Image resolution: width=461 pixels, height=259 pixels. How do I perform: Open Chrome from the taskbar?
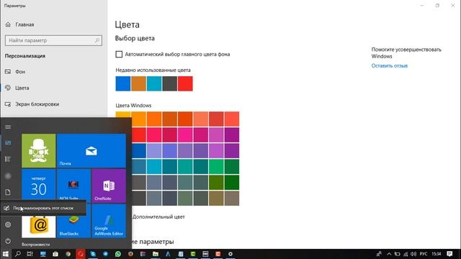click(x=68, y=254)
